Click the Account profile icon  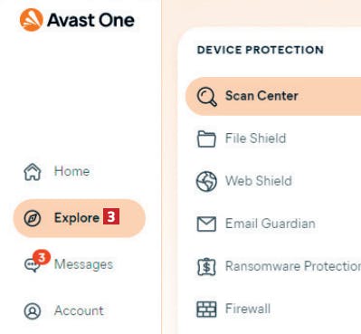point(33,311)
